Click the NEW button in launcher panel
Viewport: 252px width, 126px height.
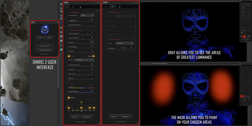pos(40,38)
